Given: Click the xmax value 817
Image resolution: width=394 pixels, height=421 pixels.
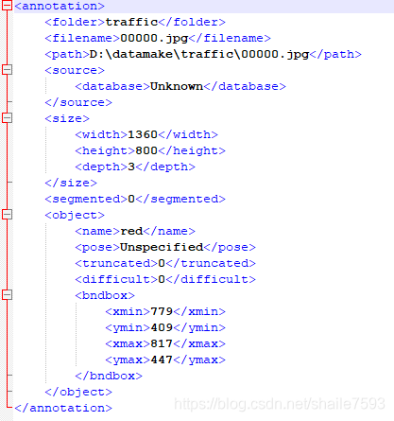Looking at the screenshot, I should pyautogui.click(x=162, y=343).
